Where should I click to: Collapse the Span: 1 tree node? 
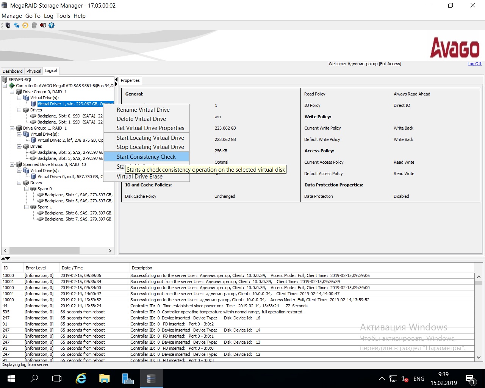pyautogui.click(x=26, y=207)
